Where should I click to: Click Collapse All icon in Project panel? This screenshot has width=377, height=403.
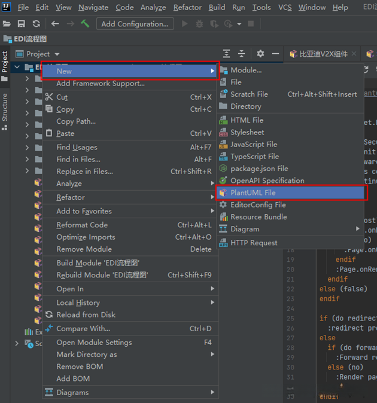pyautogui.click(x=241, y=54)
